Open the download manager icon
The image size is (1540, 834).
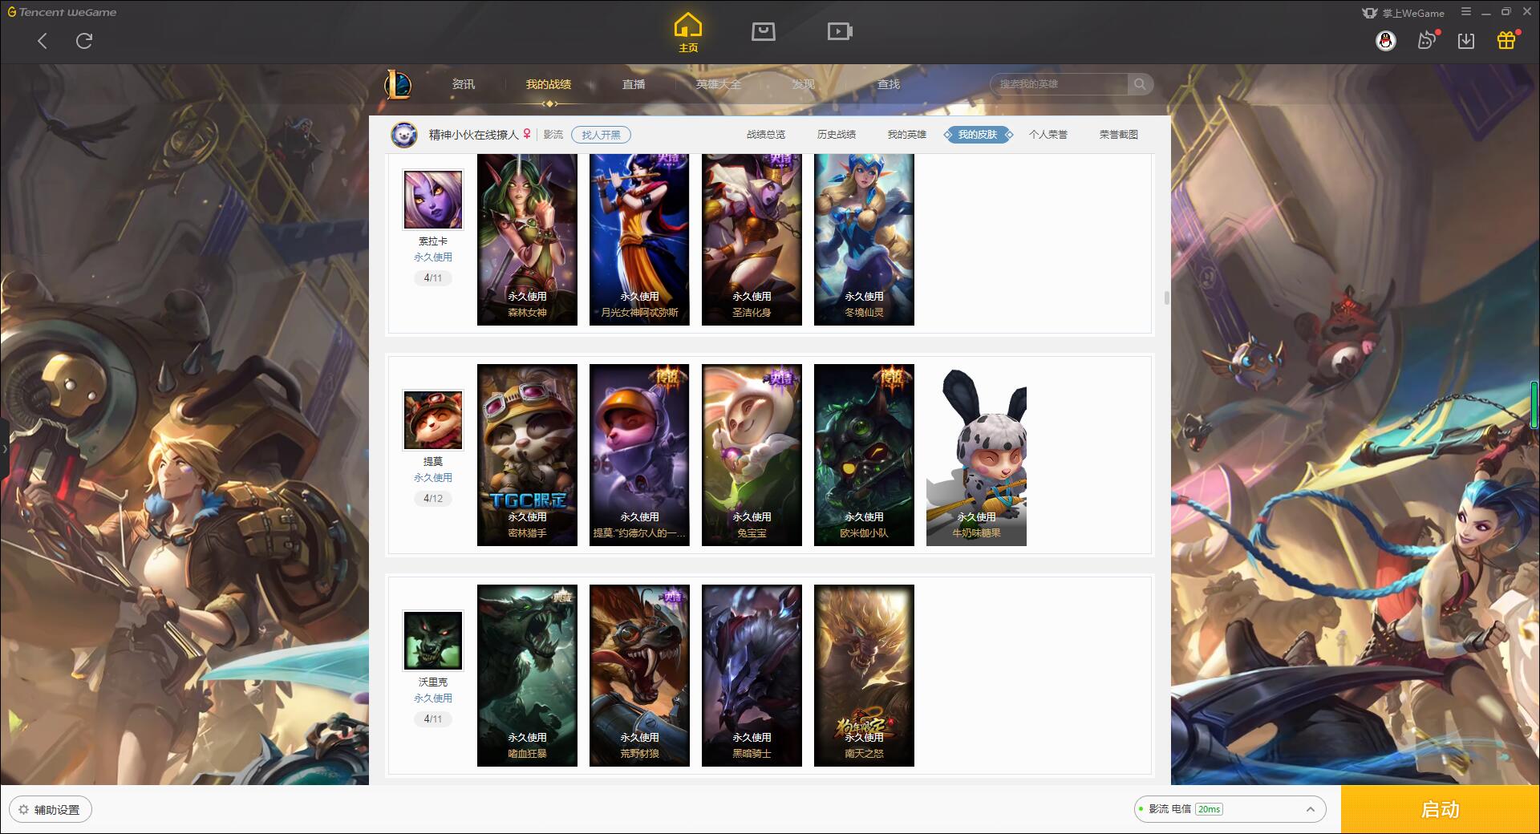(x=1466, y=41)
